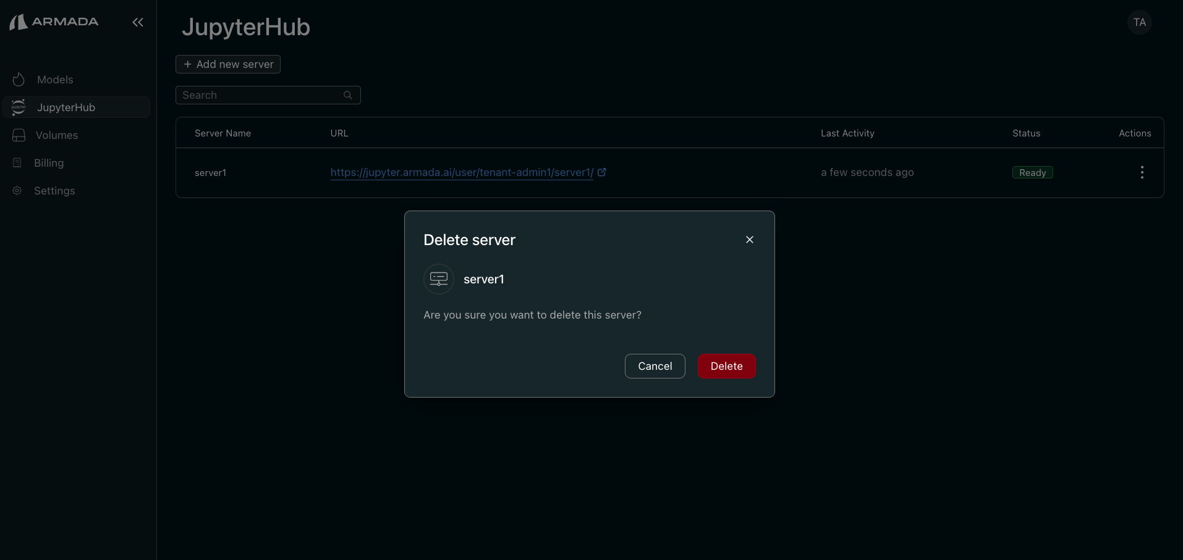Select Settings from the sidebar menu
The height and width of the screenshot is (560, 1183).
click(54, 191)
